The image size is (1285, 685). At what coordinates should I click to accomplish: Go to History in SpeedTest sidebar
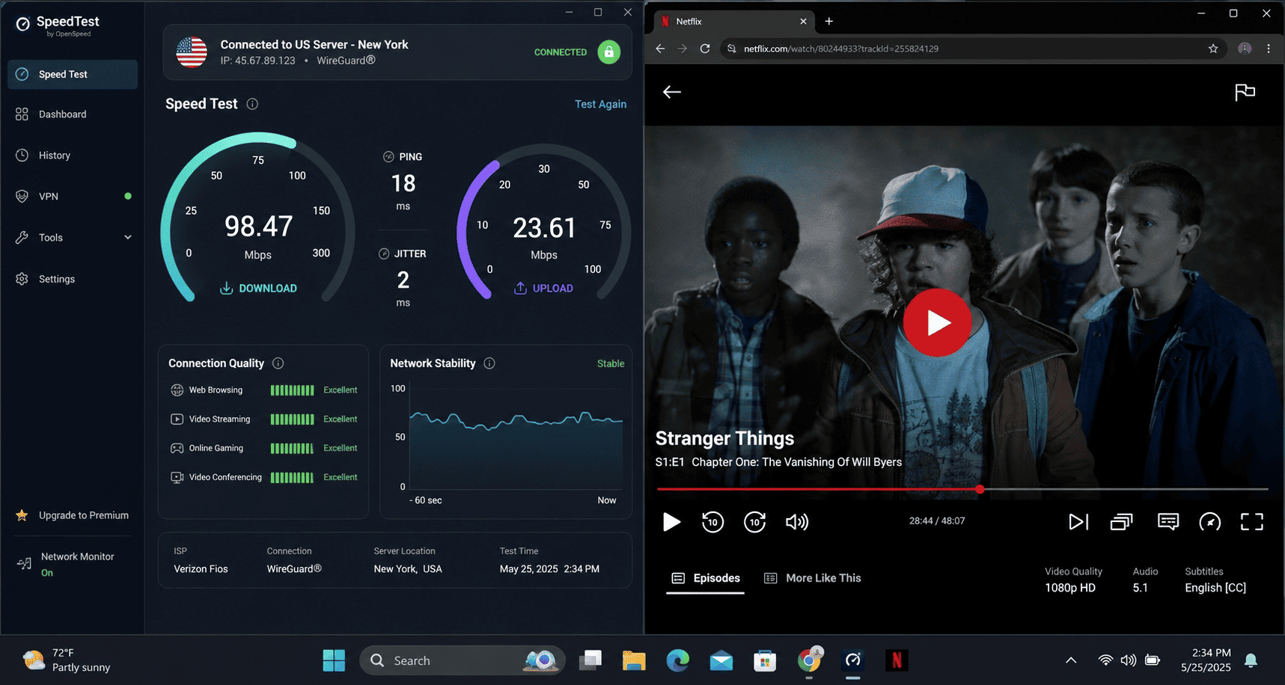coord(73,156)
